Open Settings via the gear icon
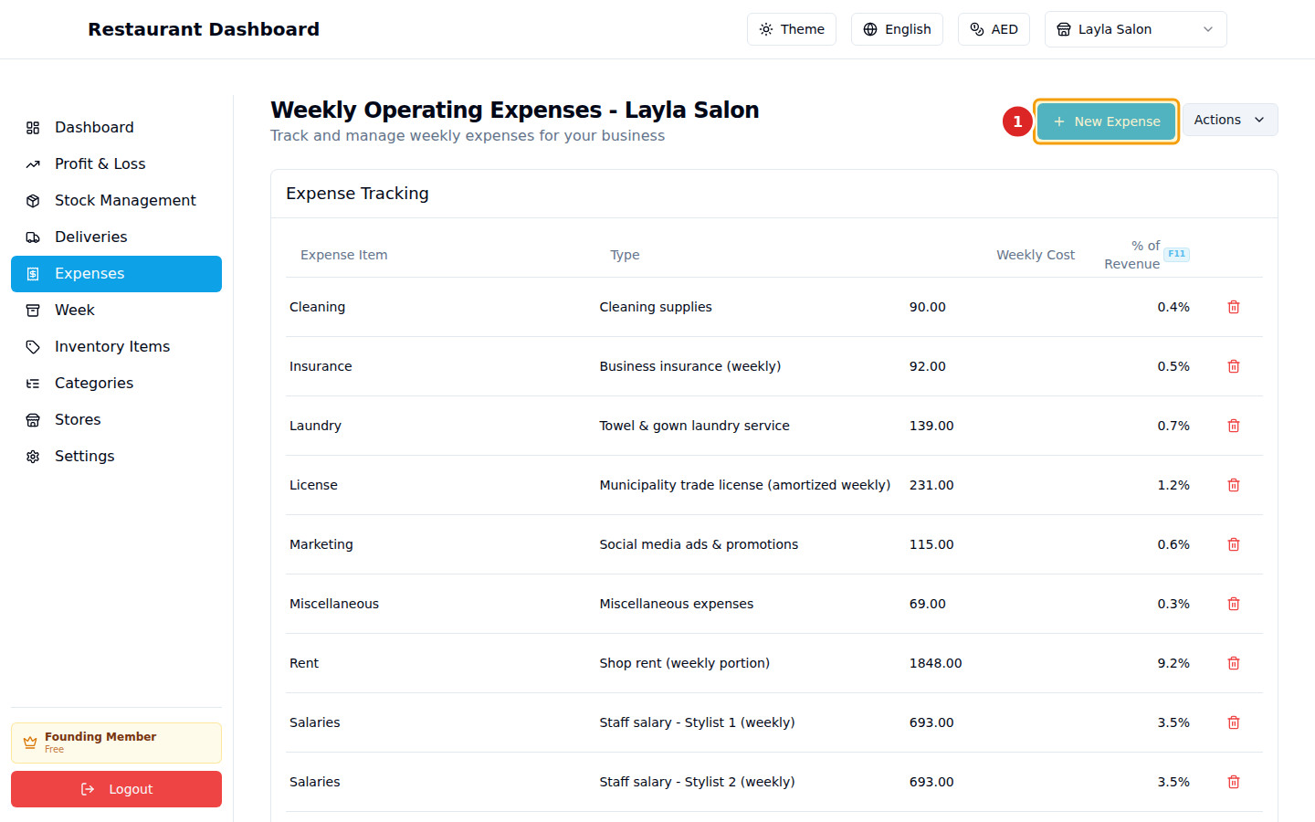 (33, 456)
